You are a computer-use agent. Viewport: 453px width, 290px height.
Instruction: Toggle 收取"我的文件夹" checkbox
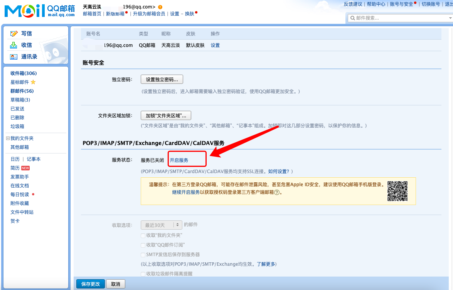click(x=143, y=235)
